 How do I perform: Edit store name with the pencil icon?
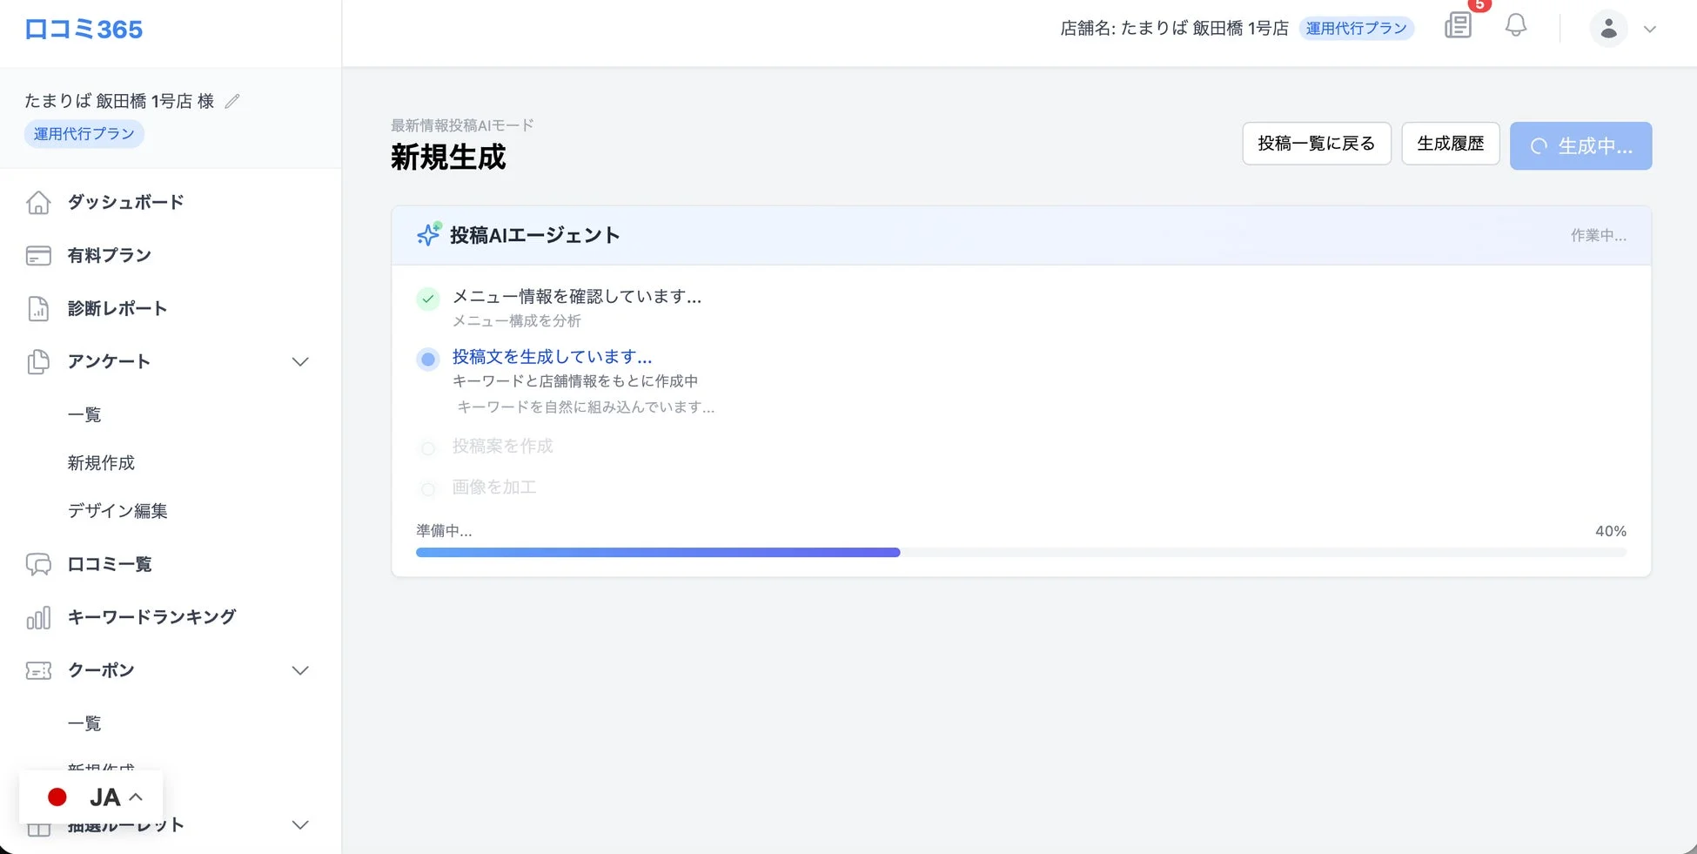pos(231,101)
